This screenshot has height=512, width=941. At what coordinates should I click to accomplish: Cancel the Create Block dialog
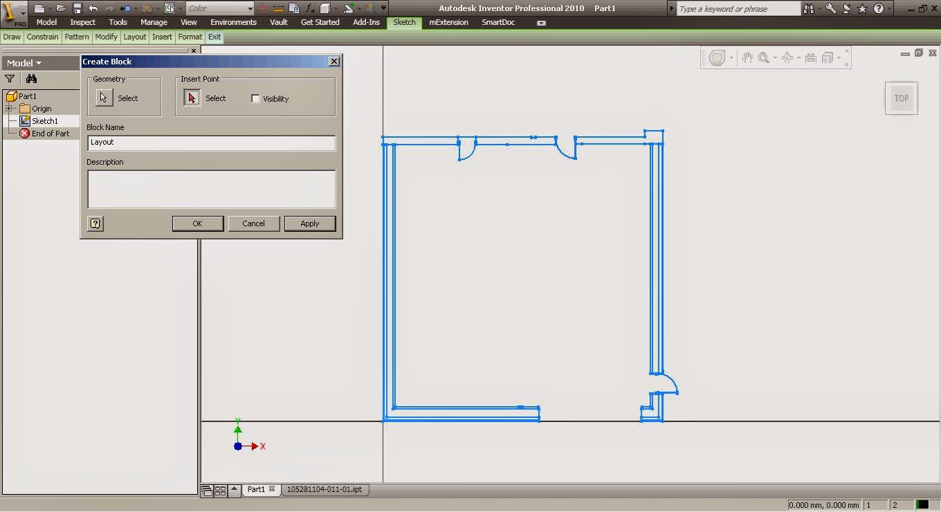pyautogui.click(x=253, y=223)
